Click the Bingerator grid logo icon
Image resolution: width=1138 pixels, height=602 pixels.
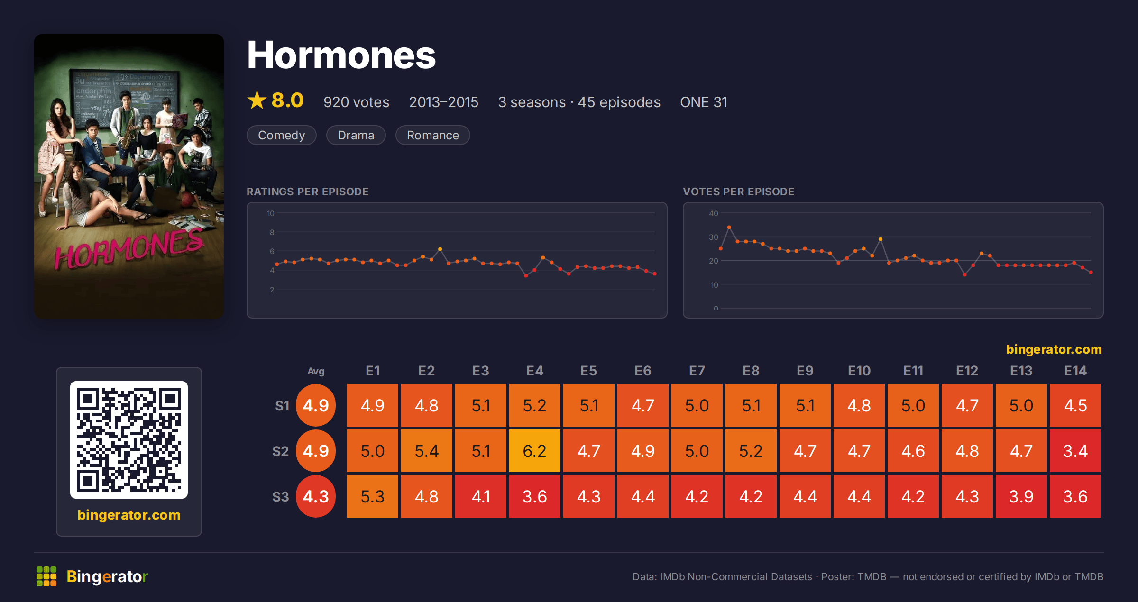pyautogui.click(x=46, y=576)
